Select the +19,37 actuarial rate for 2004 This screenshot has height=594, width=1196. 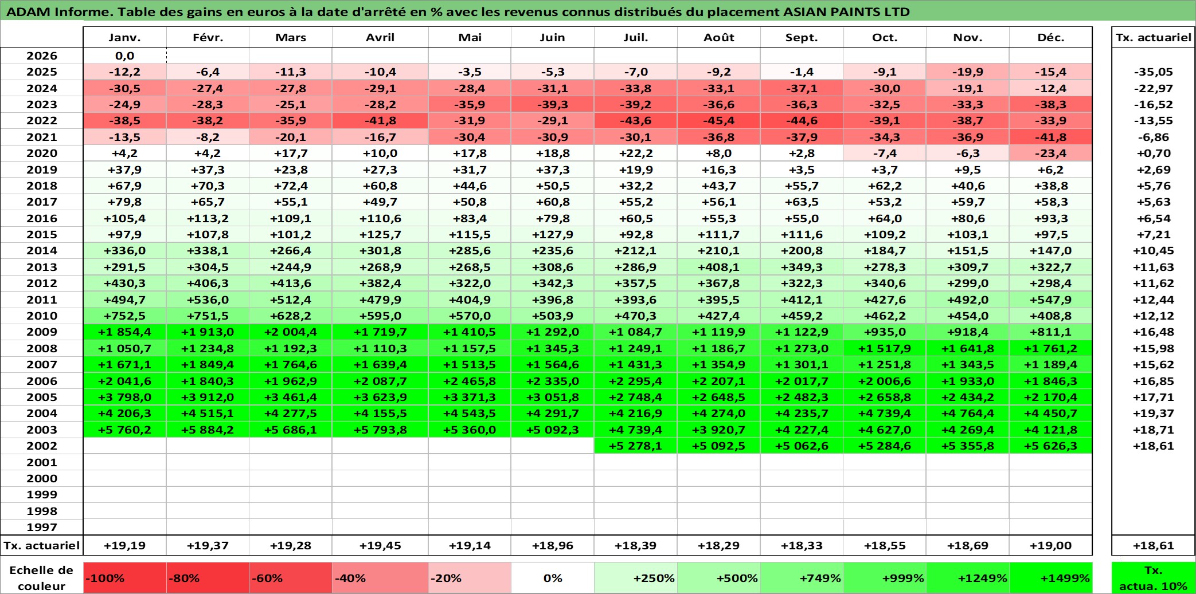[1154, 413]
